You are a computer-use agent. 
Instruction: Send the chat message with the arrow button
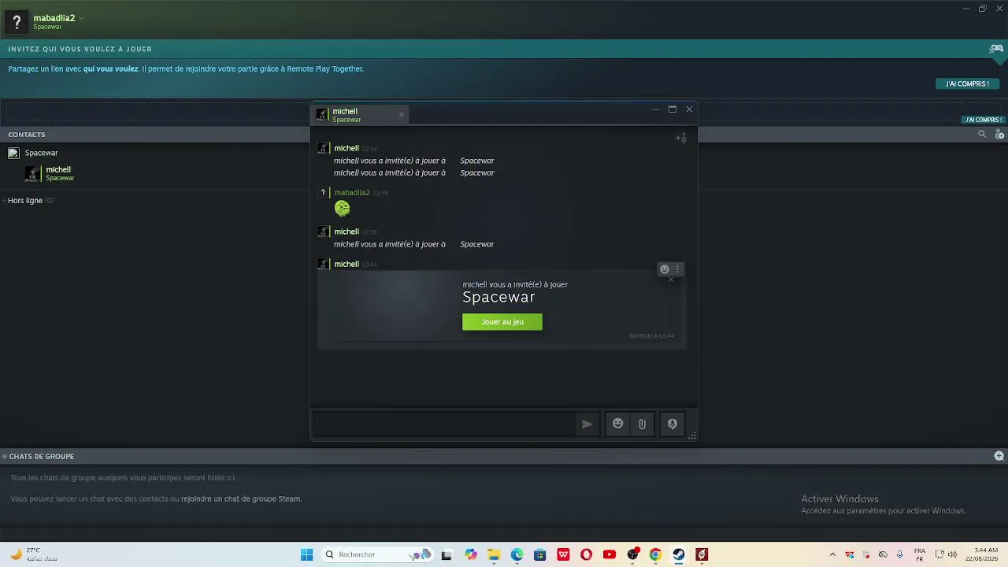point(587,424)
